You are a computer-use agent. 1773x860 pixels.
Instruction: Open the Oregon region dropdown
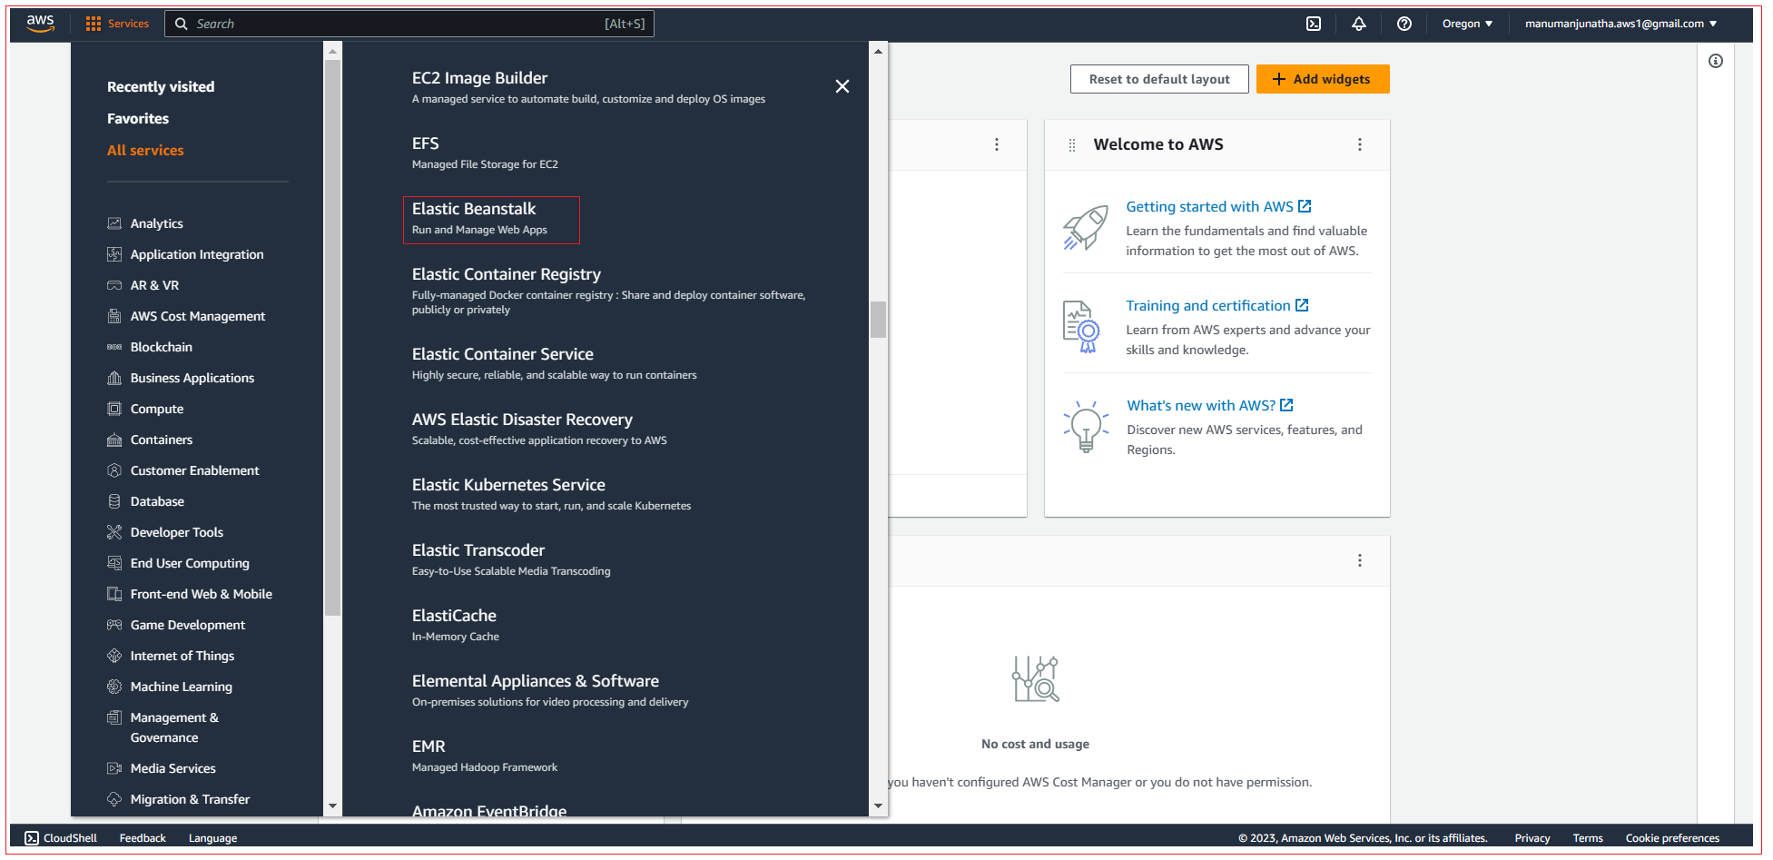(1467, 24)
